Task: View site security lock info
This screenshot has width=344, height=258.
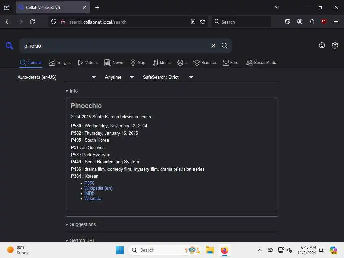Action: pyautogui.click(x=63, y=22)
